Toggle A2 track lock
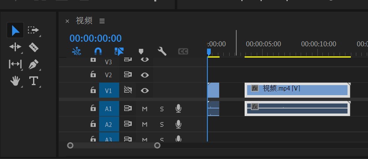Screen dimensions: 368x159 tap(93, 124)
